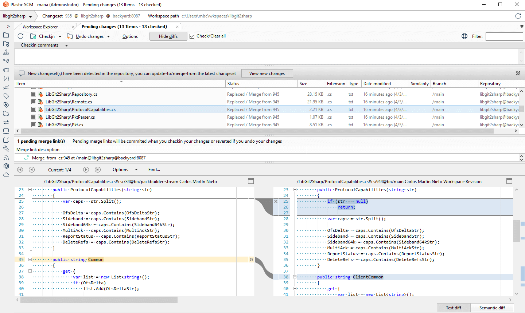Toggle Check/Clear all checkbox
Viewport: 525px width, 313px height.
pyautogui.click(x=192, y=36)
